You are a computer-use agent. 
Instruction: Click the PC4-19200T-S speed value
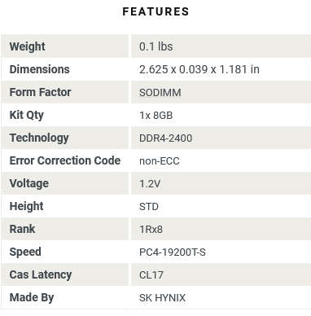click(173, 252)
